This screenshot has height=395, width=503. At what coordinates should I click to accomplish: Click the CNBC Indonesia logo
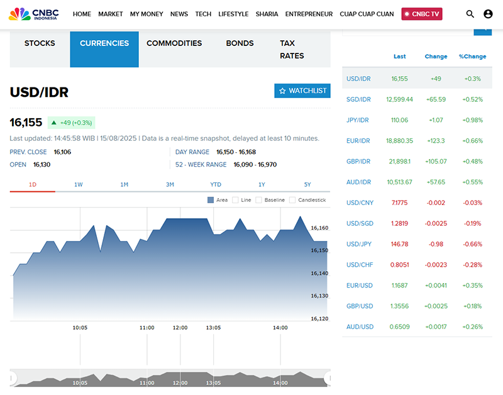pos(35,14)
